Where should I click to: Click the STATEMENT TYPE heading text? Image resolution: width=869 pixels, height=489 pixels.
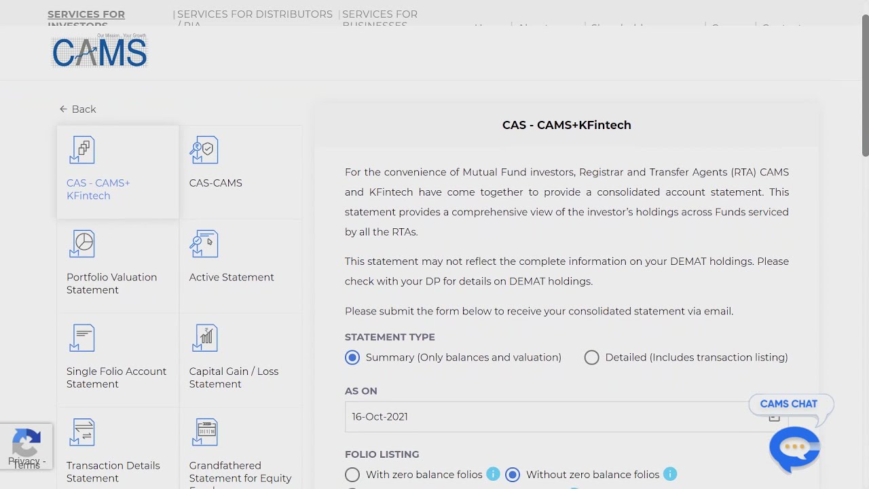390,337
